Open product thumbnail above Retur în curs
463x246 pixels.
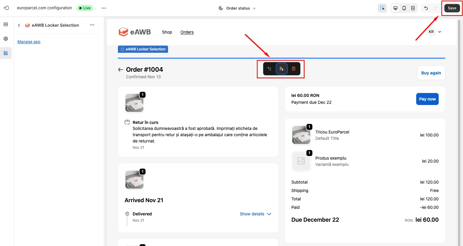tap(134, 103)
